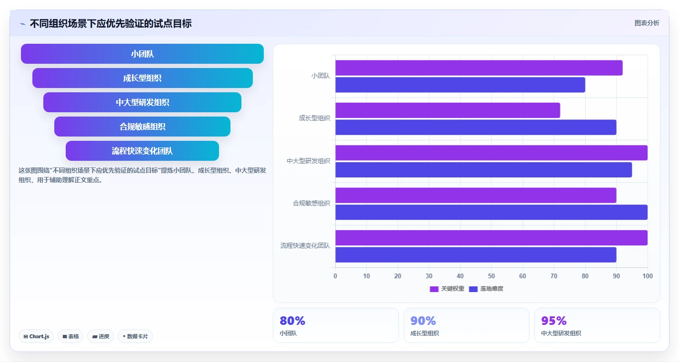679x362 pixels.
Task: Click the x-axis tick value 0
Action: pyautogui.click(x=335, y=276)
